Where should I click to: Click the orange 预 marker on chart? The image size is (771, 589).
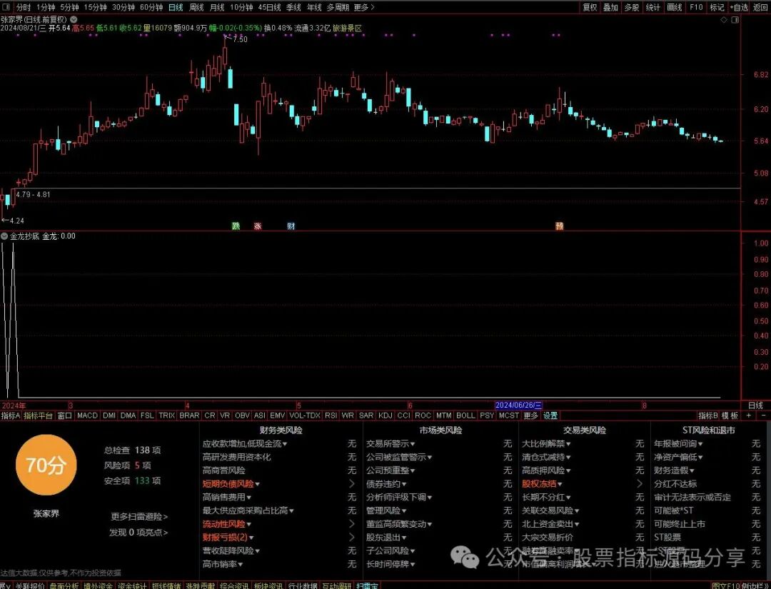pyautogui.click(x=559, y=226)
